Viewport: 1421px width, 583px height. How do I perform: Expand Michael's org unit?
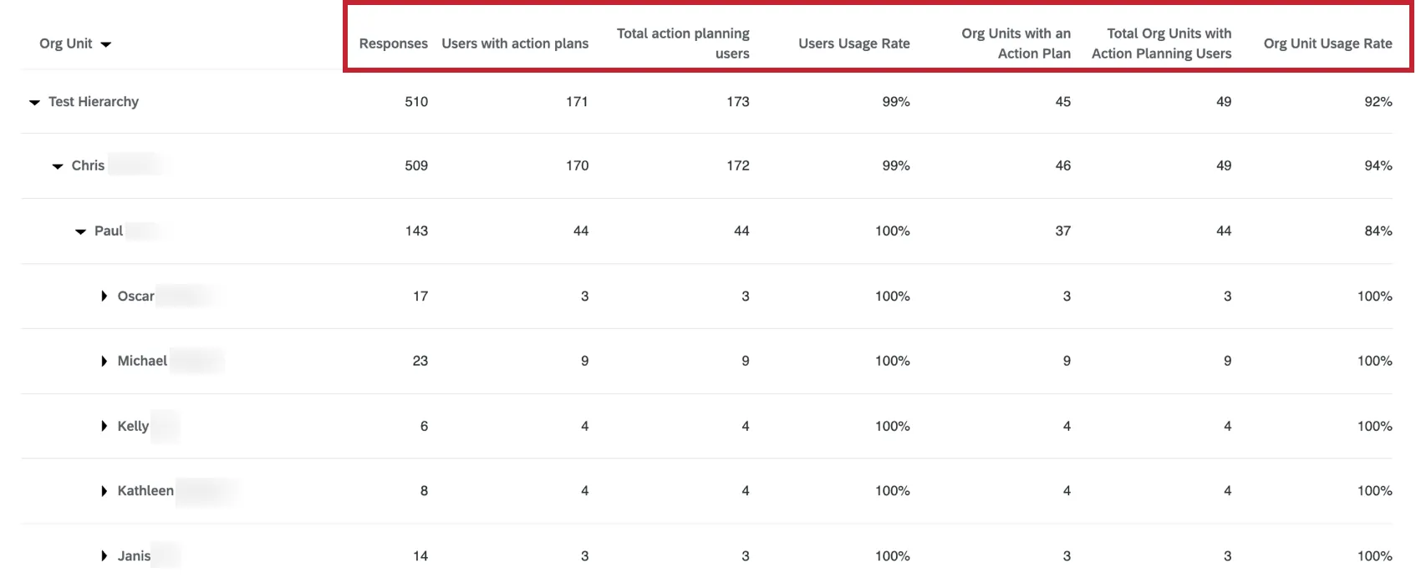[x=104, y=361]
